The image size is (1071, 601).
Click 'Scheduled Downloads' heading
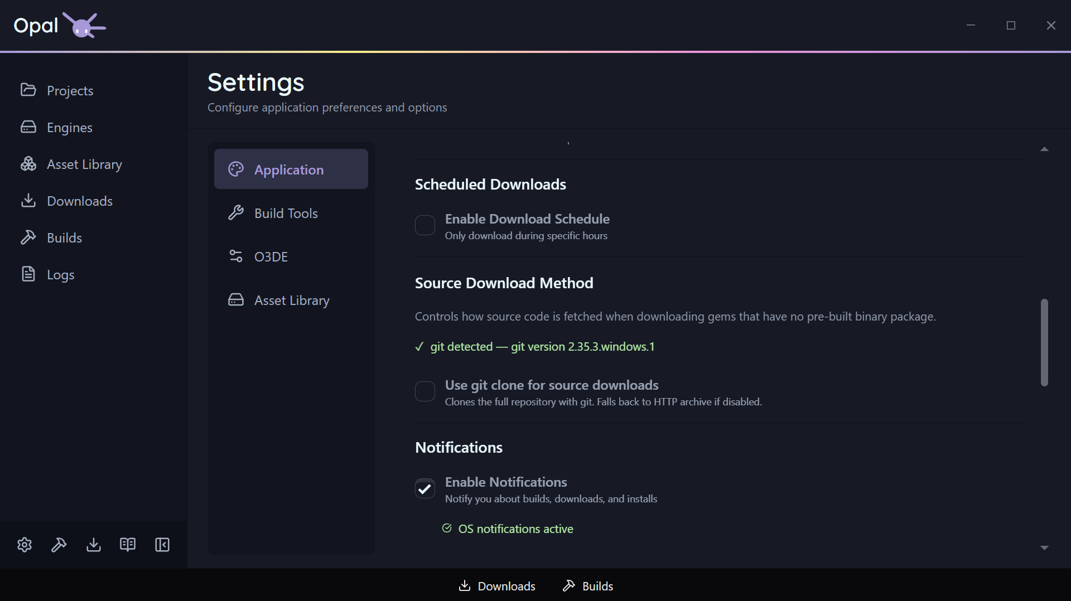coord(490,185)
